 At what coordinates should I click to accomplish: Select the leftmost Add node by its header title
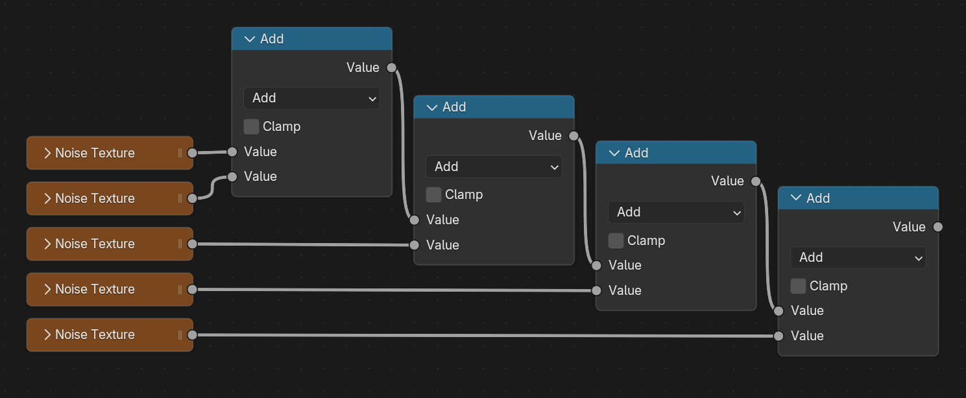(x=272, y=39)
